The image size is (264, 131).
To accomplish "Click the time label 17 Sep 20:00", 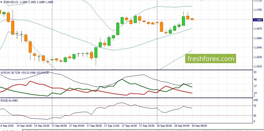I will tap(147, 126).
